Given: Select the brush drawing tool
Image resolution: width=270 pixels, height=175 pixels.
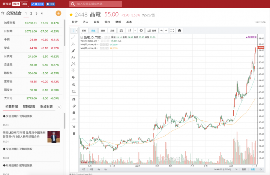Looking at the screenshot, I should click(x=73, y=51).
